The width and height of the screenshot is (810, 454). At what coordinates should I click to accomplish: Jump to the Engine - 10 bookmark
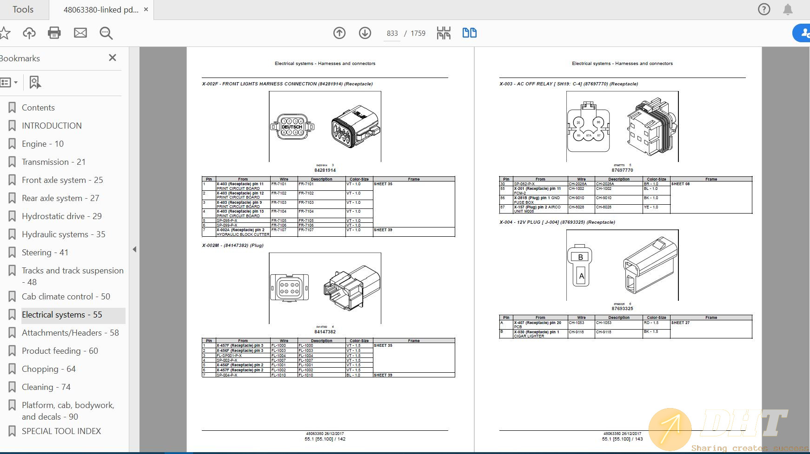tap(42, 144)
